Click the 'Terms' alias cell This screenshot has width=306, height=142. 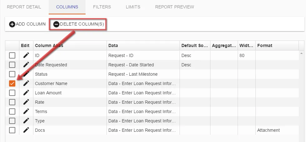point(70,111)
